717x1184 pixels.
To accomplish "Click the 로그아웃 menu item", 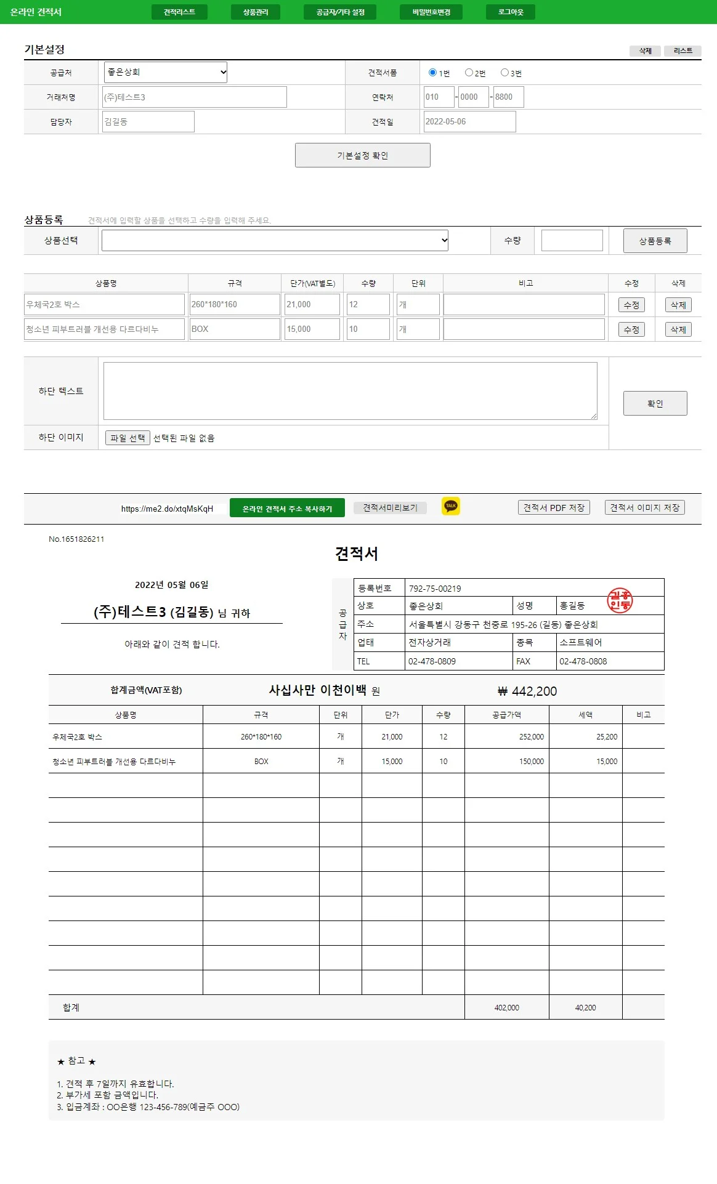I will 511,12.
